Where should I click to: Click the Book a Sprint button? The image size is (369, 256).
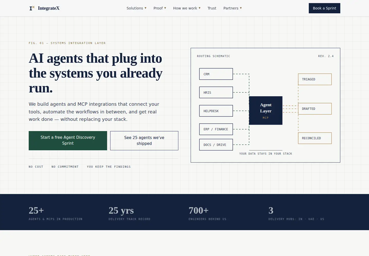coord(324,8)
